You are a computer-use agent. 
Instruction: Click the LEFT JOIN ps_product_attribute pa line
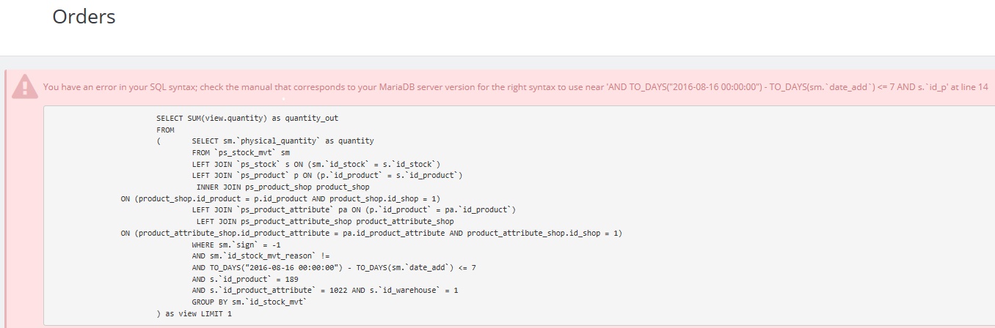[x=354, y=209]
